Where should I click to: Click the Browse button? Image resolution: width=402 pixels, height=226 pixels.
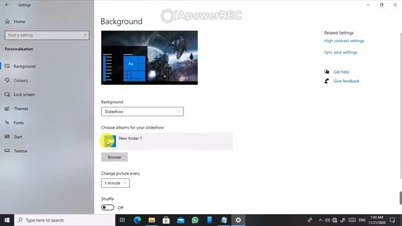(114, 157)
